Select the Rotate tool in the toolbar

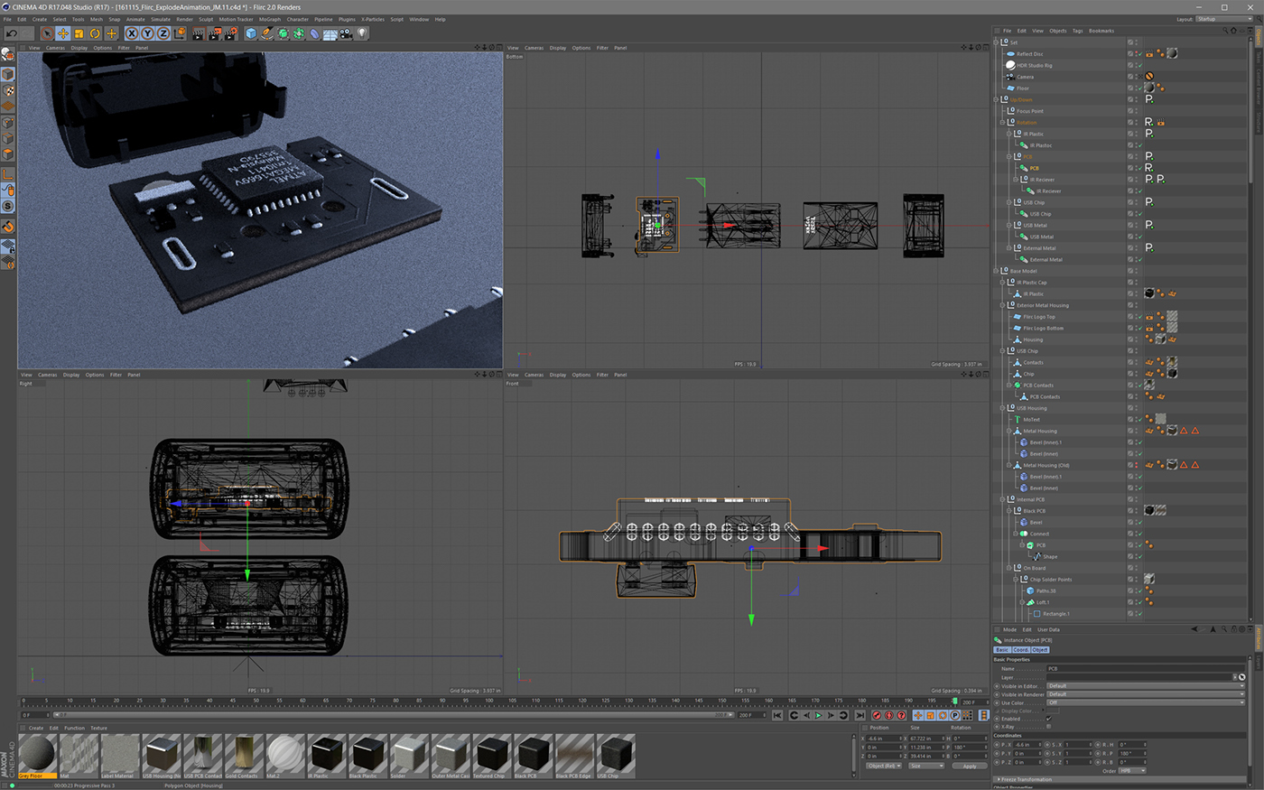[x=96, y=33]
